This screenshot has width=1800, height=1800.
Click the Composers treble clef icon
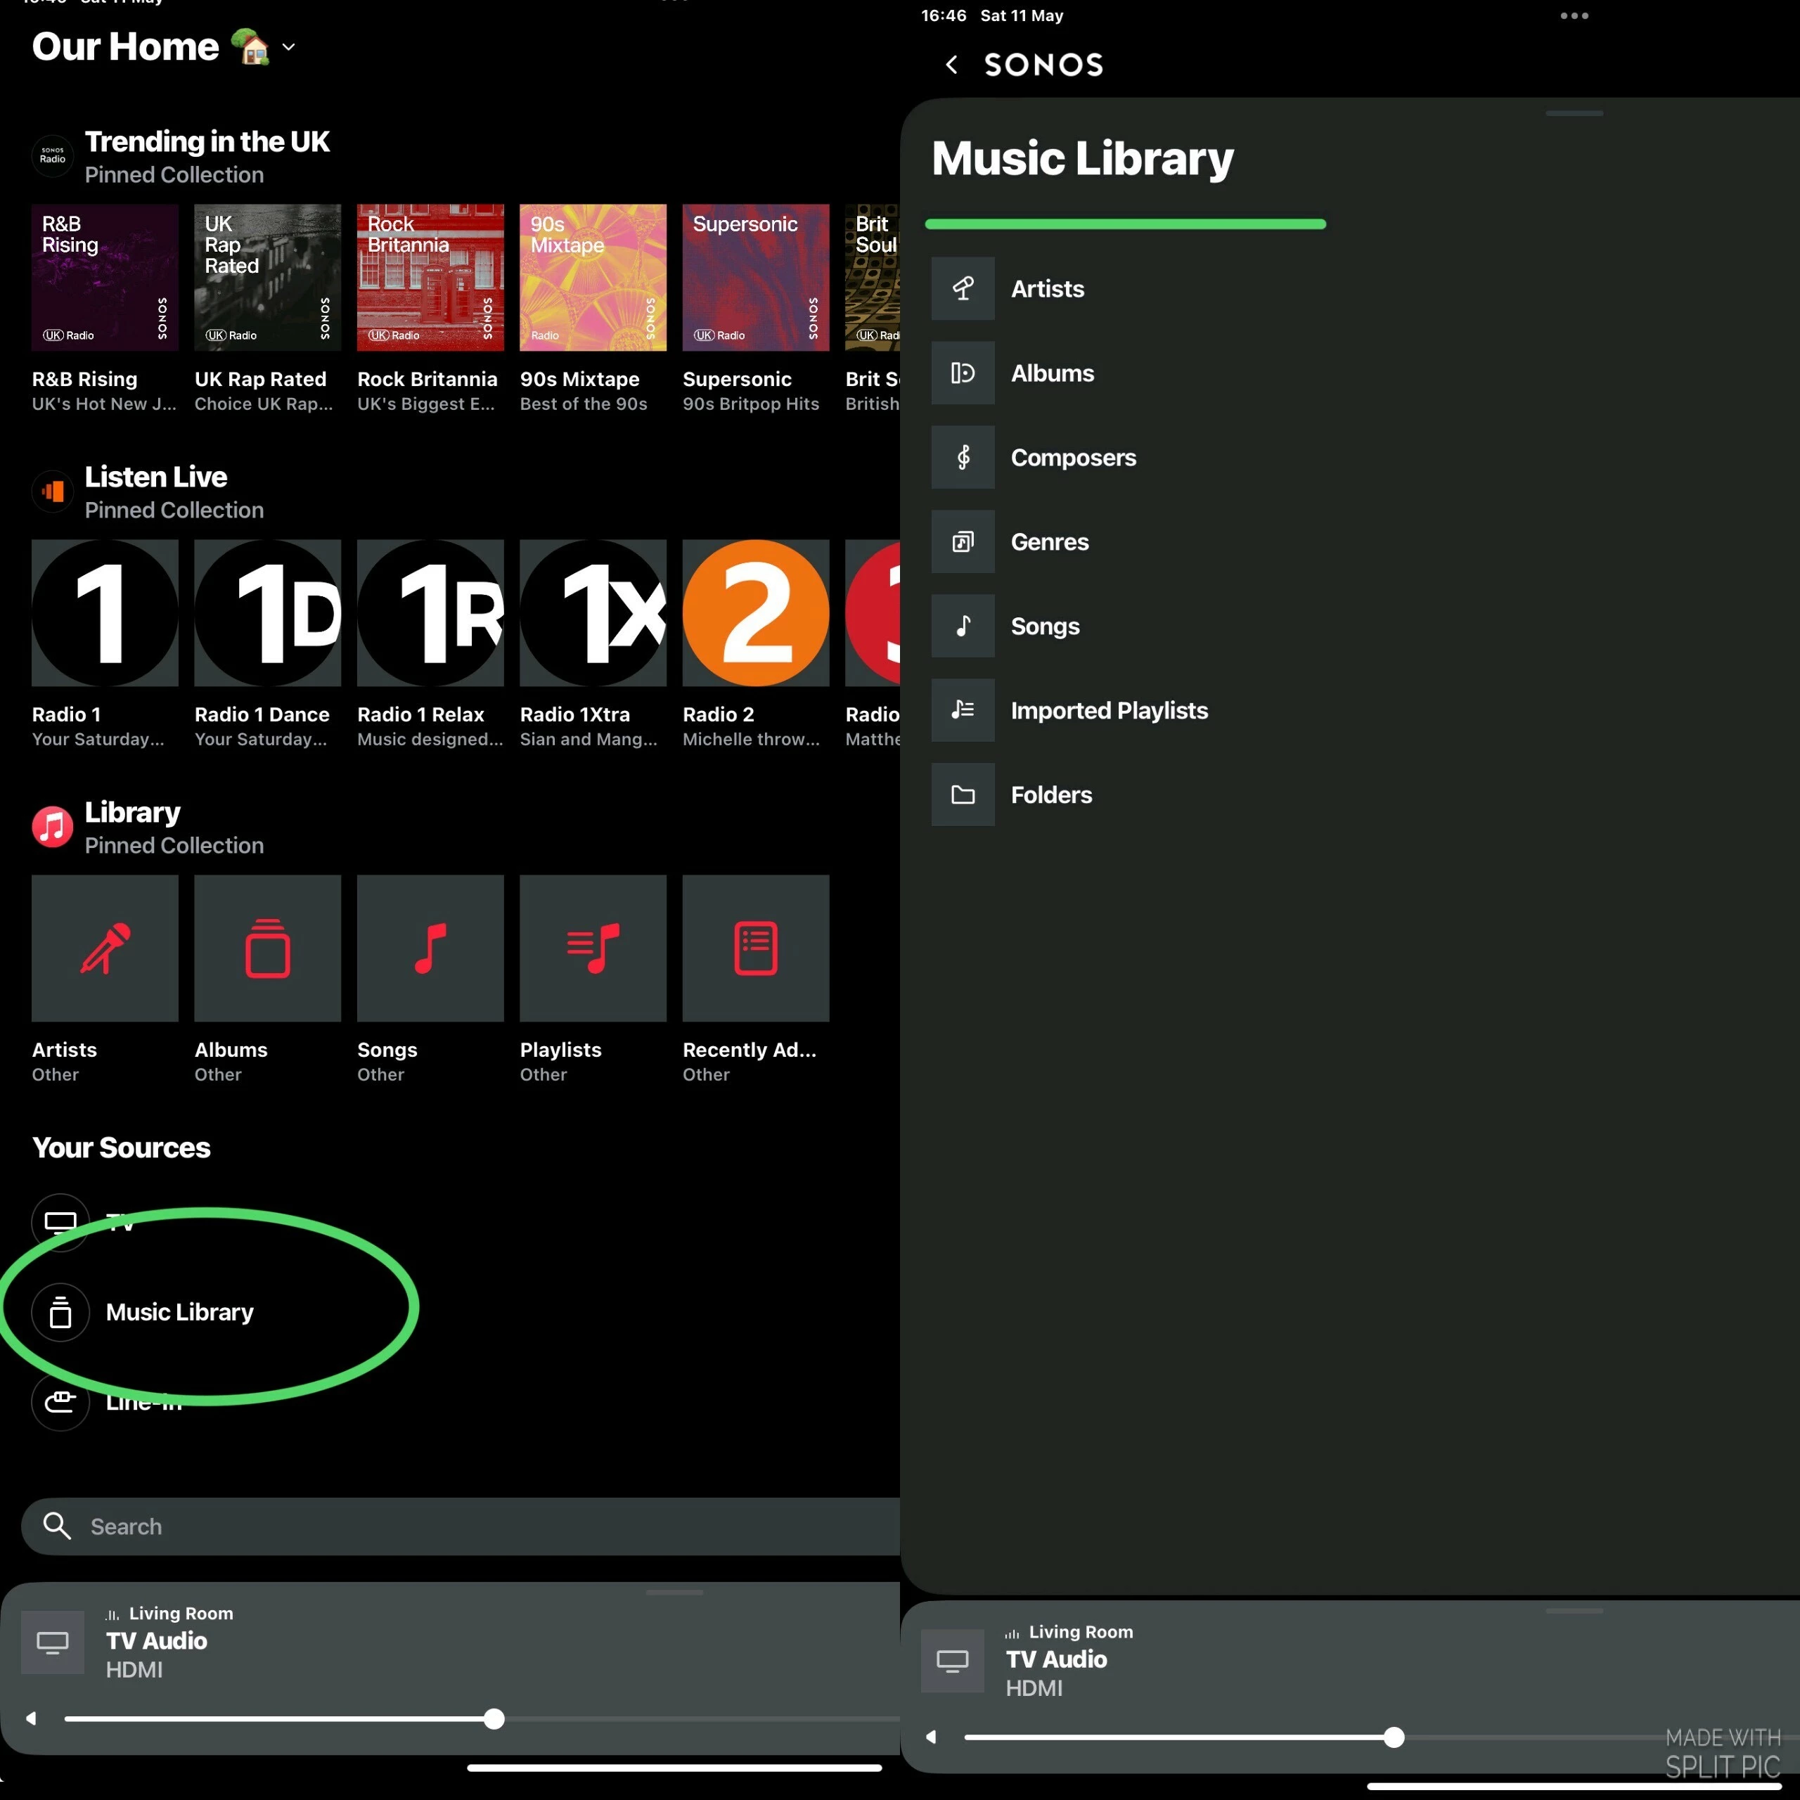pos(963,458)
